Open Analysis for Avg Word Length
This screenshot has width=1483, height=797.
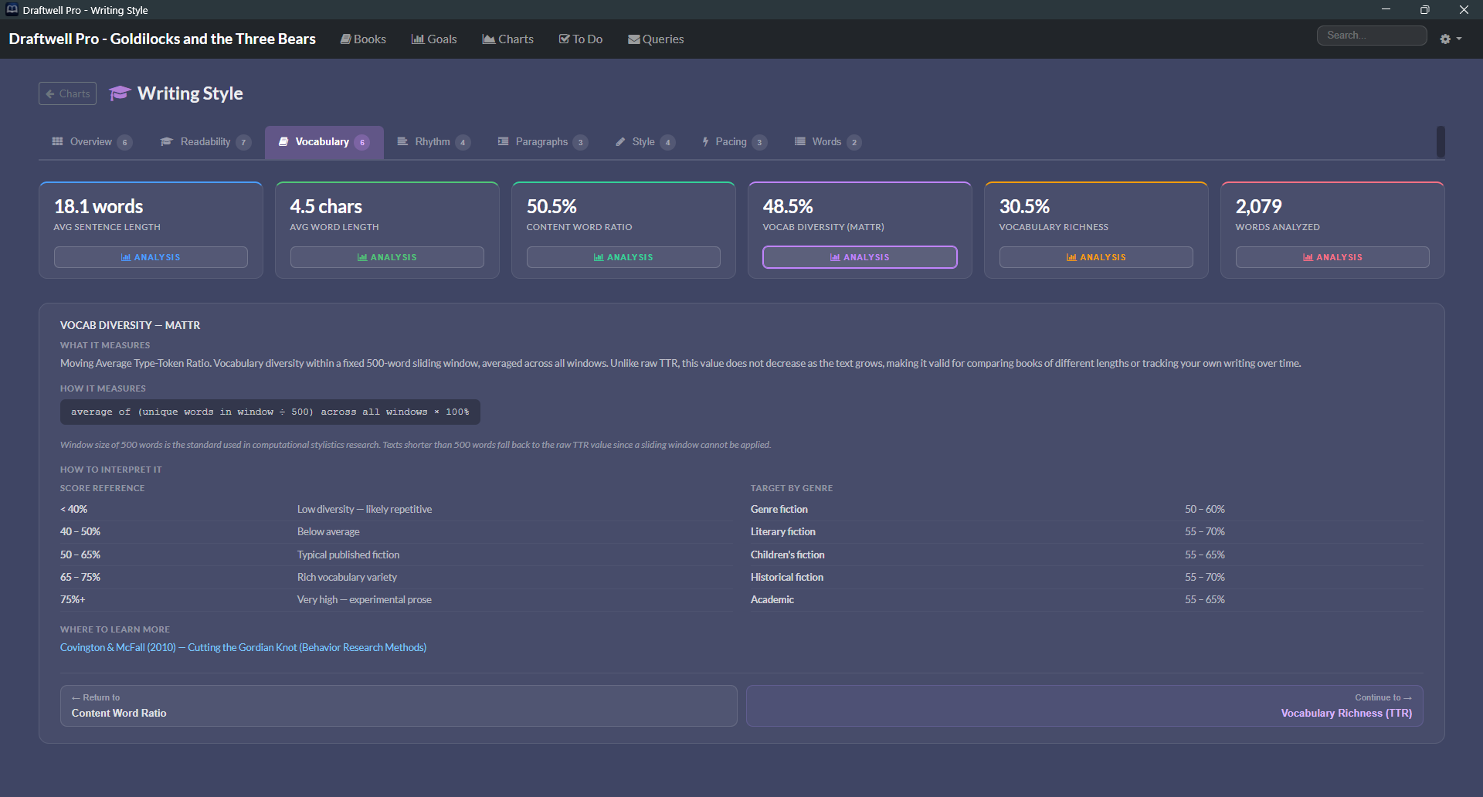click(x=387, y=257)
